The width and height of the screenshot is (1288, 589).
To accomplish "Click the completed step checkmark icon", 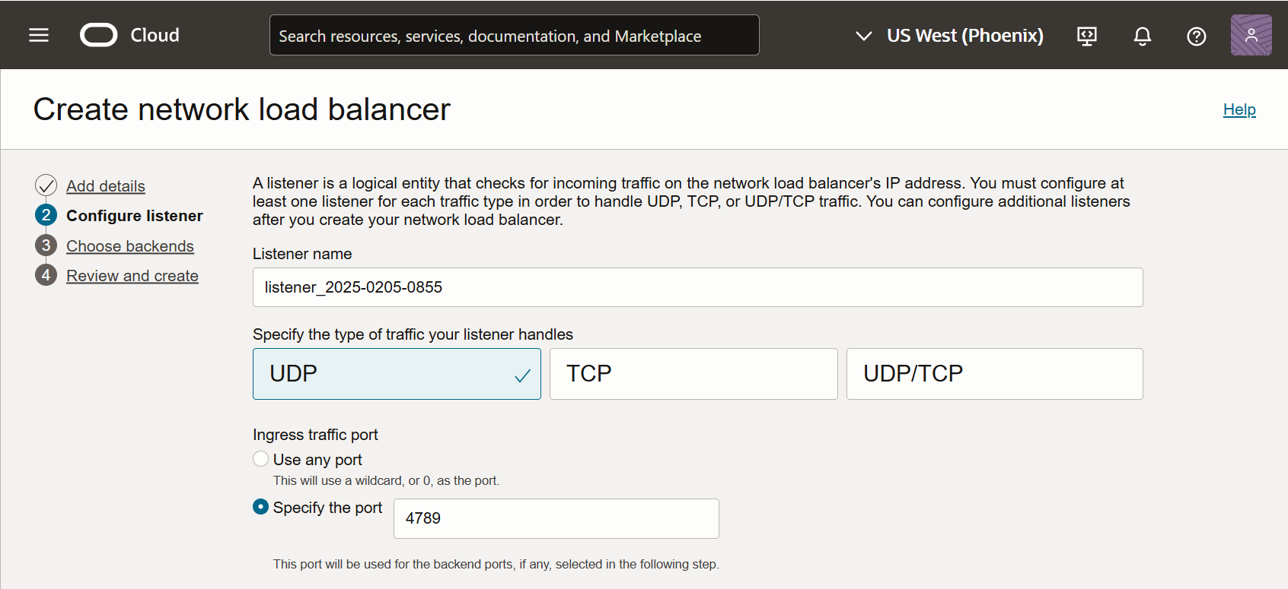I will [x=46, y=185].
